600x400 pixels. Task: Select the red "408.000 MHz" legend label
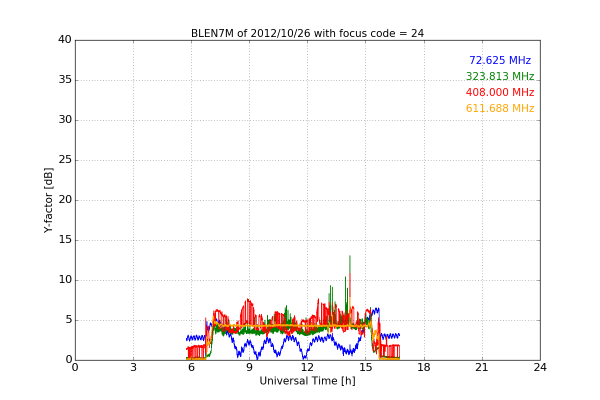500,92
